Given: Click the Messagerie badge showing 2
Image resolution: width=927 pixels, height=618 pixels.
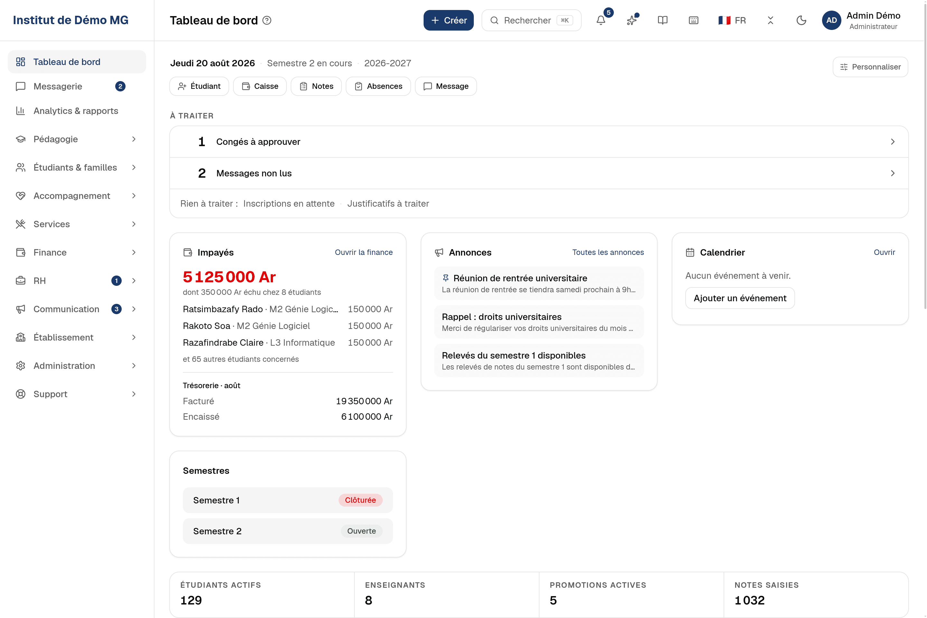Looking at the screenshot, I should pyautogui.click(x=120, y=86).
